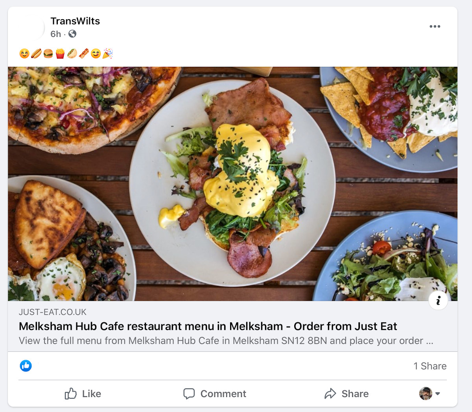
Task: Click the JUST-EAT.CO.UK source label
Action: click(52, 312)
